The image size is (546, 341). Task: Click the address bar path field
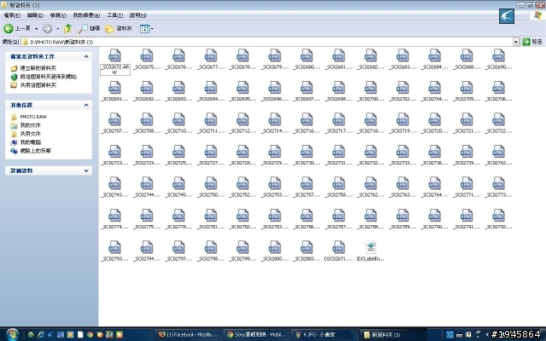(x=267, y=42)
